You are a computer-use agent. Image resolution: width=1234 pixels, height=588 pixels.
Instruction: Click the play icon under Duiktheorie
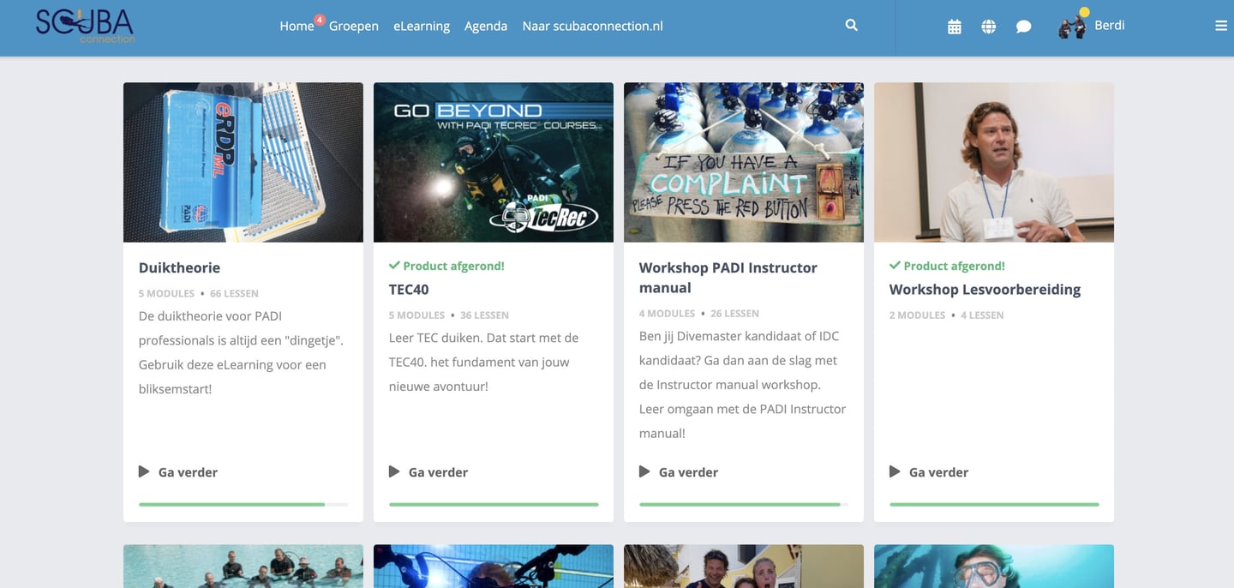pyautogui.click(x=144, y=471)
